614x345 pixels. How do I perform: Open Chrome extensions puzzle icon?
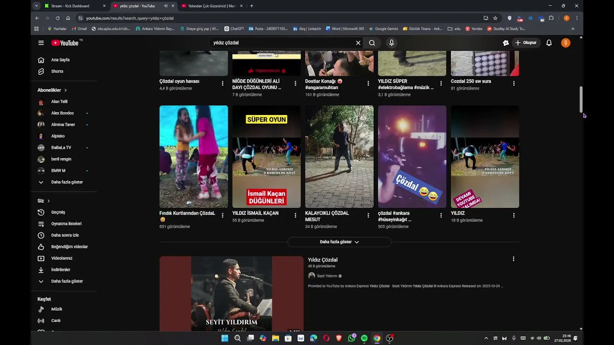coord(551,18)
